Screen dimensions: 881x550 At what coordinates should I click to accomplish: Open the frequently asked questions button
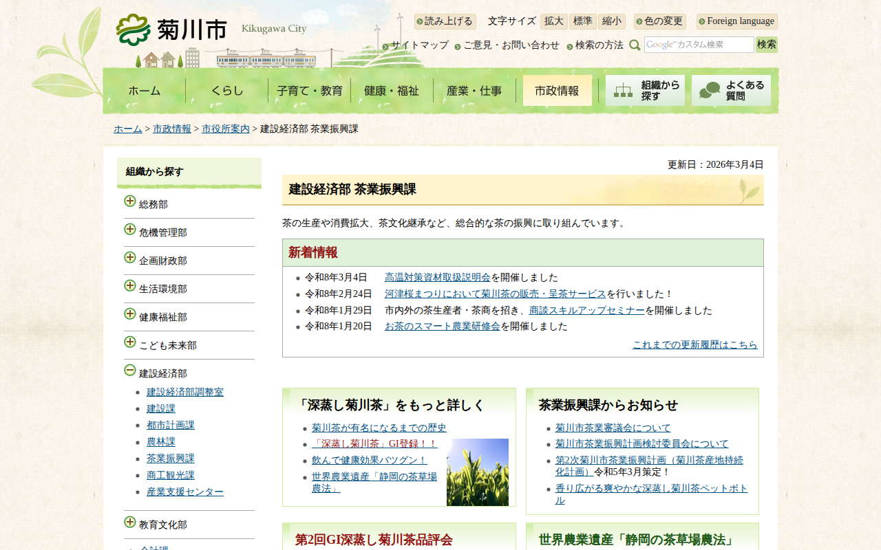tap(731, 91)
